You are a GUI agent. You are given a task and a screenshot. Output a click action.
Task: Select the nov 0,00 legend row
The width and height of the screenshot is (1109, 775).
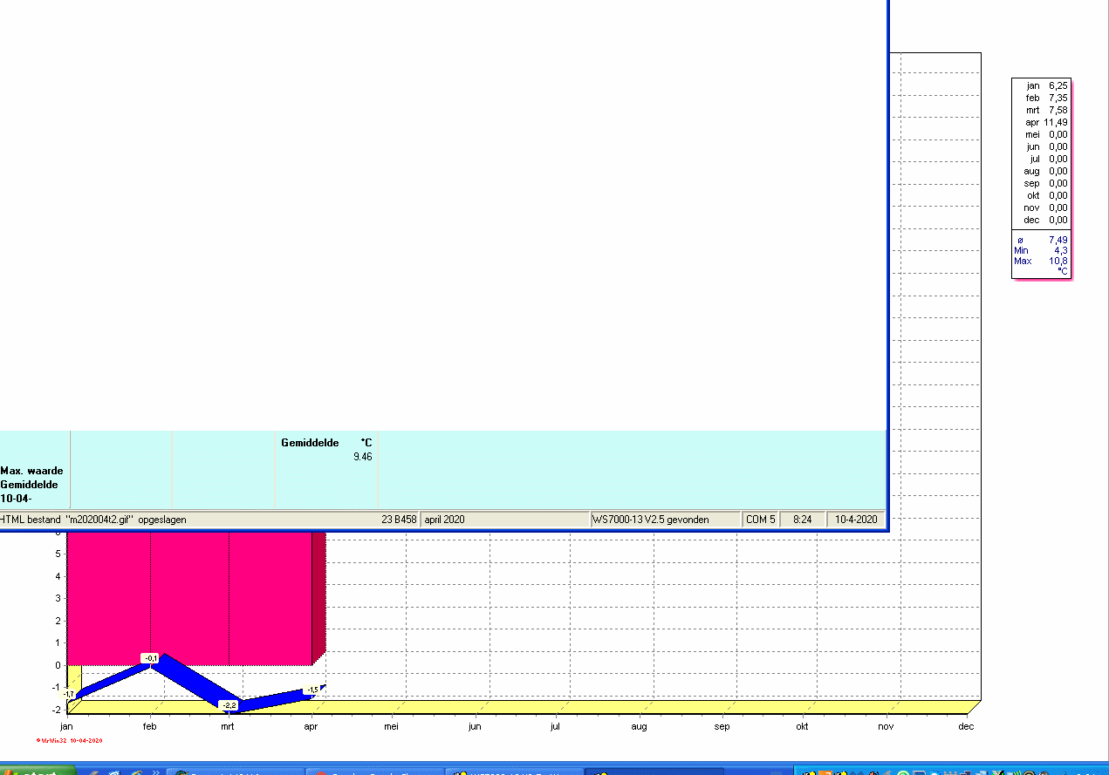click(x=1046, y=207)
